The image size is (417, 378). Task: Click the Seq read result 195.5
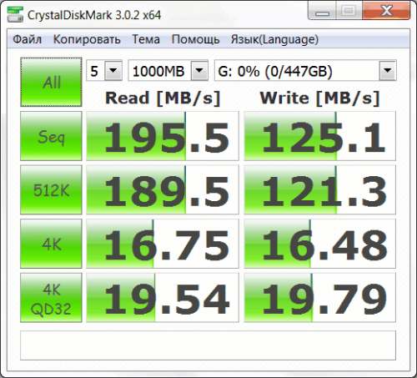163,136
